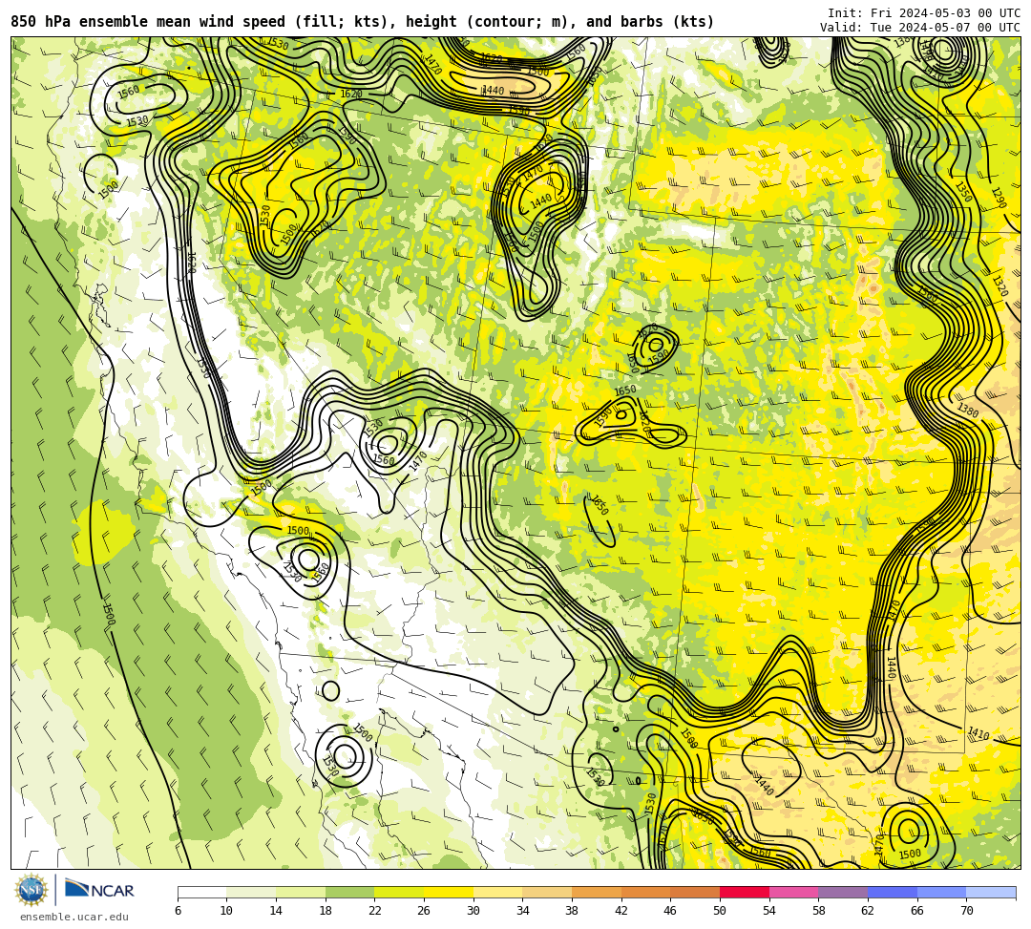This screenshot has width=1031, height=929.
Task: Click the colorbar tick label 70
Action: (966, 911)
